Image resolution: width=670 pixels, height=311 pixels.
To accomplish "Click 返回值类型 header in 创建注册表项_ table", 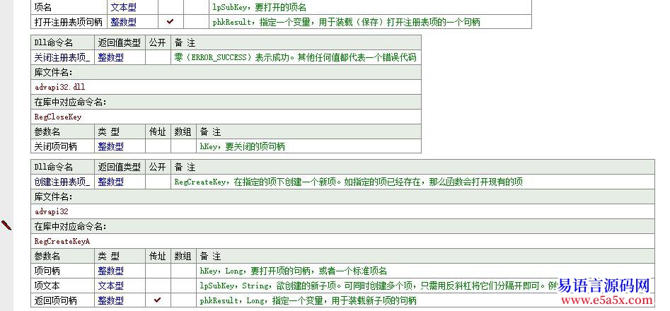I will pyautogui.click(x=120, y=168).
